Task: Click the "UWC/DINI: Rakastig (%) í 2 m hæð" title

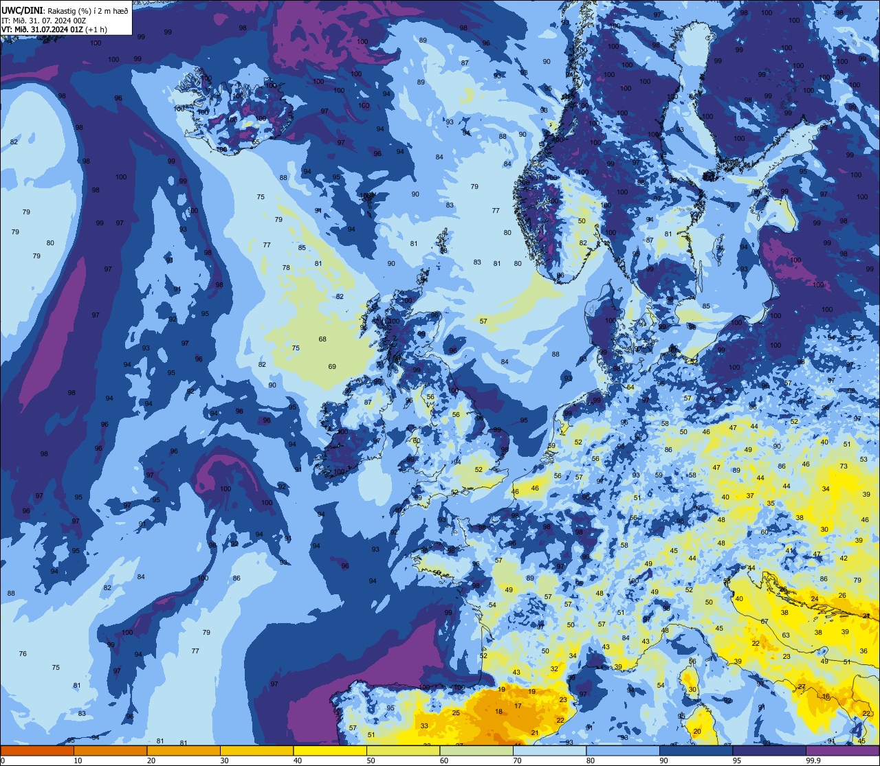Action: (x=65, y=10)
